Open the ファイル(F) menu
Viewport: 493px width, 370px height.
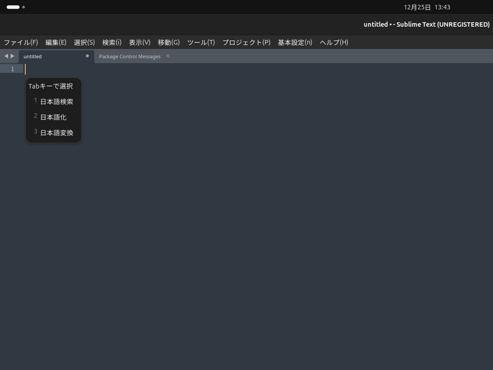tap(20, 43)
